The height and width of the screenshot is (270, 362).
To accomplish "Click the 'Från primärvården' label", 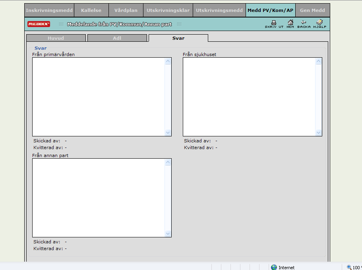I will pyautogui.click(x=53, y=54).
